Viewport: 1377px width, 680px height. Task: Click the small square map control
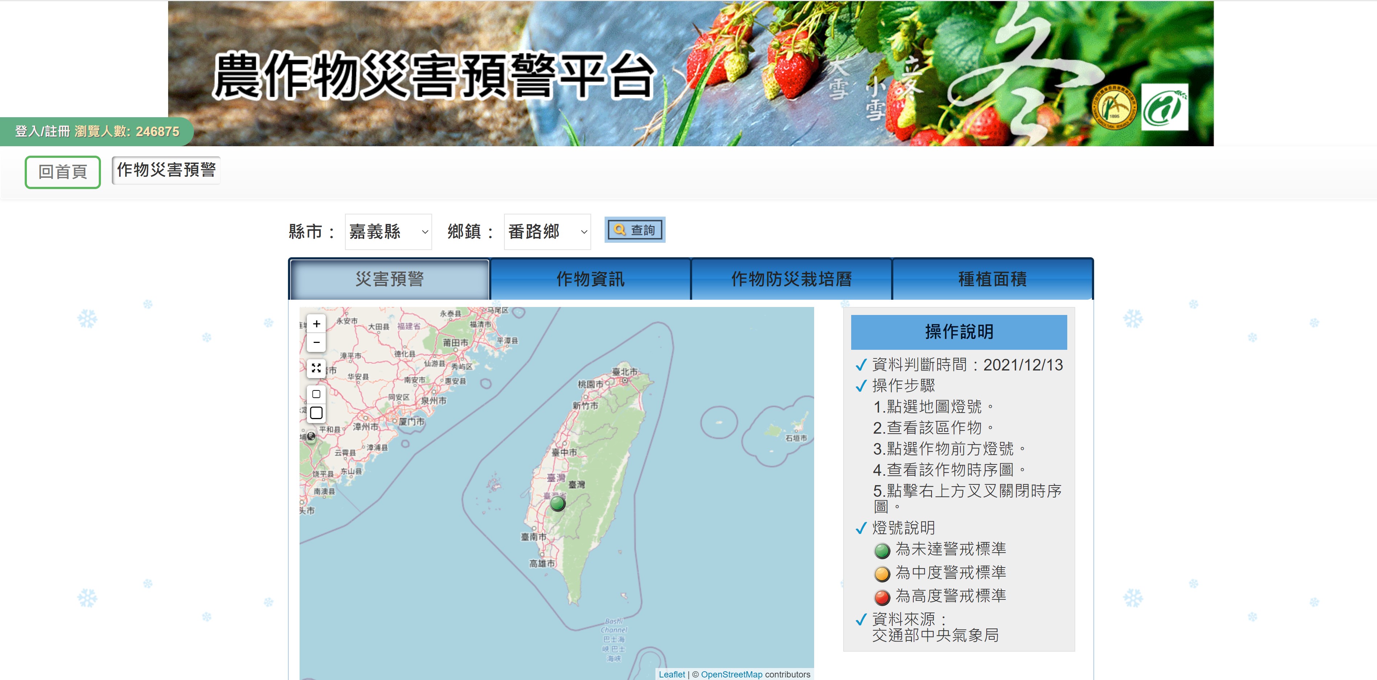(x=316, y=394)
